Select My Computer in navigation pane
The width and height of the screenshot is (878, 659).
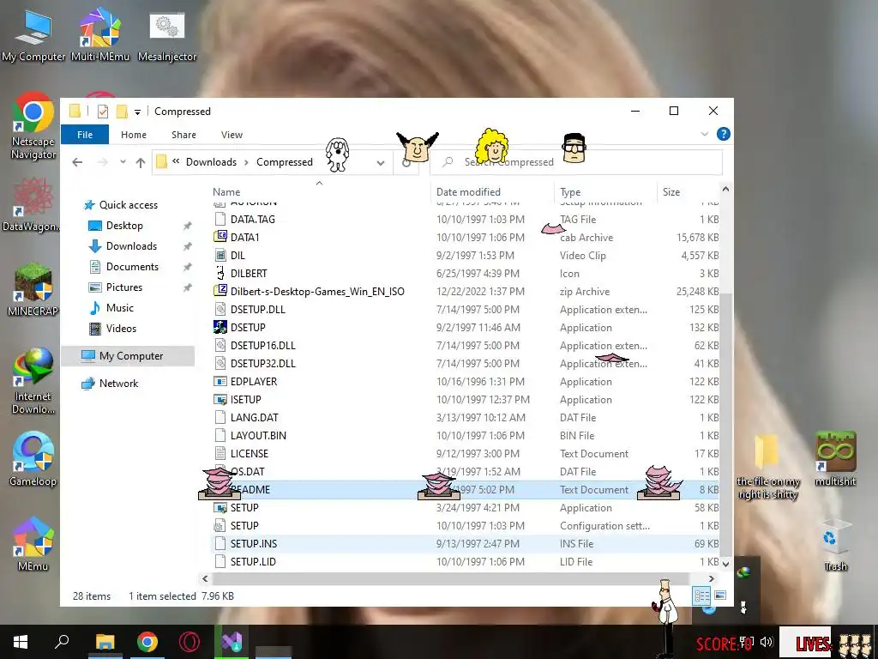click(x=129, y=356)
